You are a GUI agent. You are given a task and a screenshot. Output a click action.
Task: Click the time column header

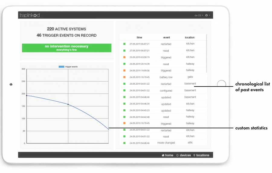point(139,38)
